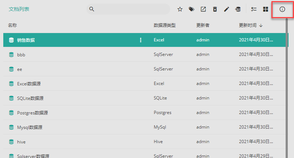Select the bbb document name
This screenshot has height=158, width=294.
coord(21,54)
